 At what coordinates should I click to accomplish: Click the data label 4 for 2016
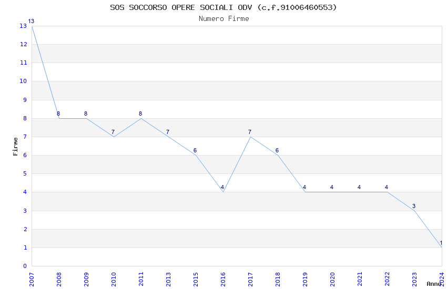[222, 188]
